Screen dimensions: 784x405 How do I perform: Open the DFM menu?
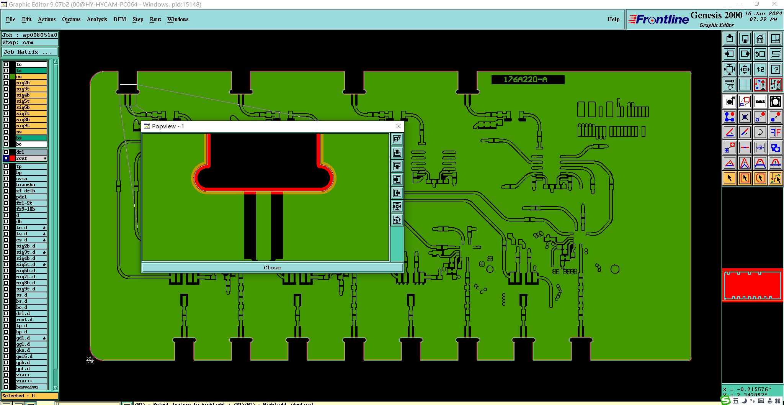pos(120,19)
